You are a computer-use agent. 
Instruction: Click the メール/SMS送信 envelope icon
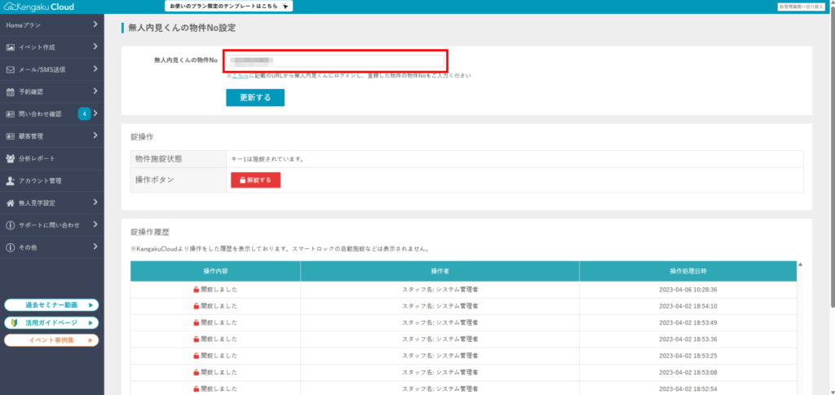(x=10, y=69)
